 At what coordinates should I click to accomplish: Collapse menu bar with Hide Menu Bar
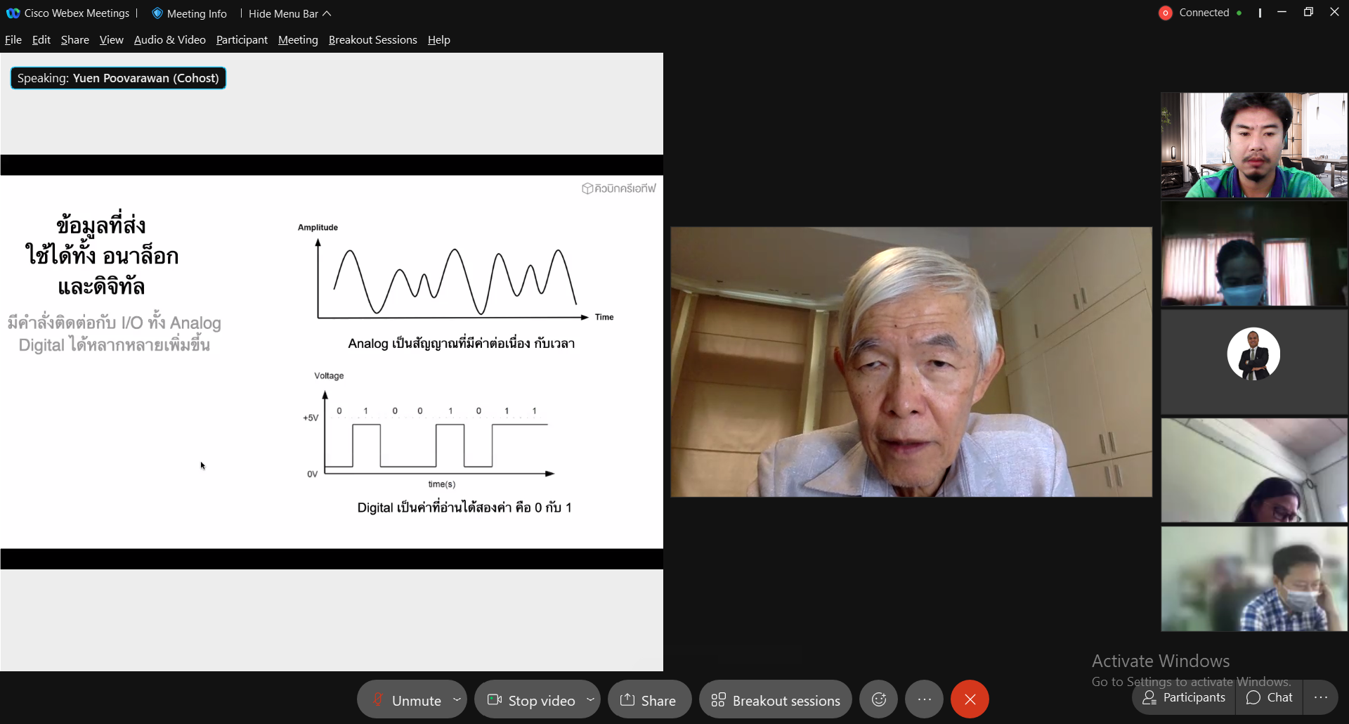(289, 13)
